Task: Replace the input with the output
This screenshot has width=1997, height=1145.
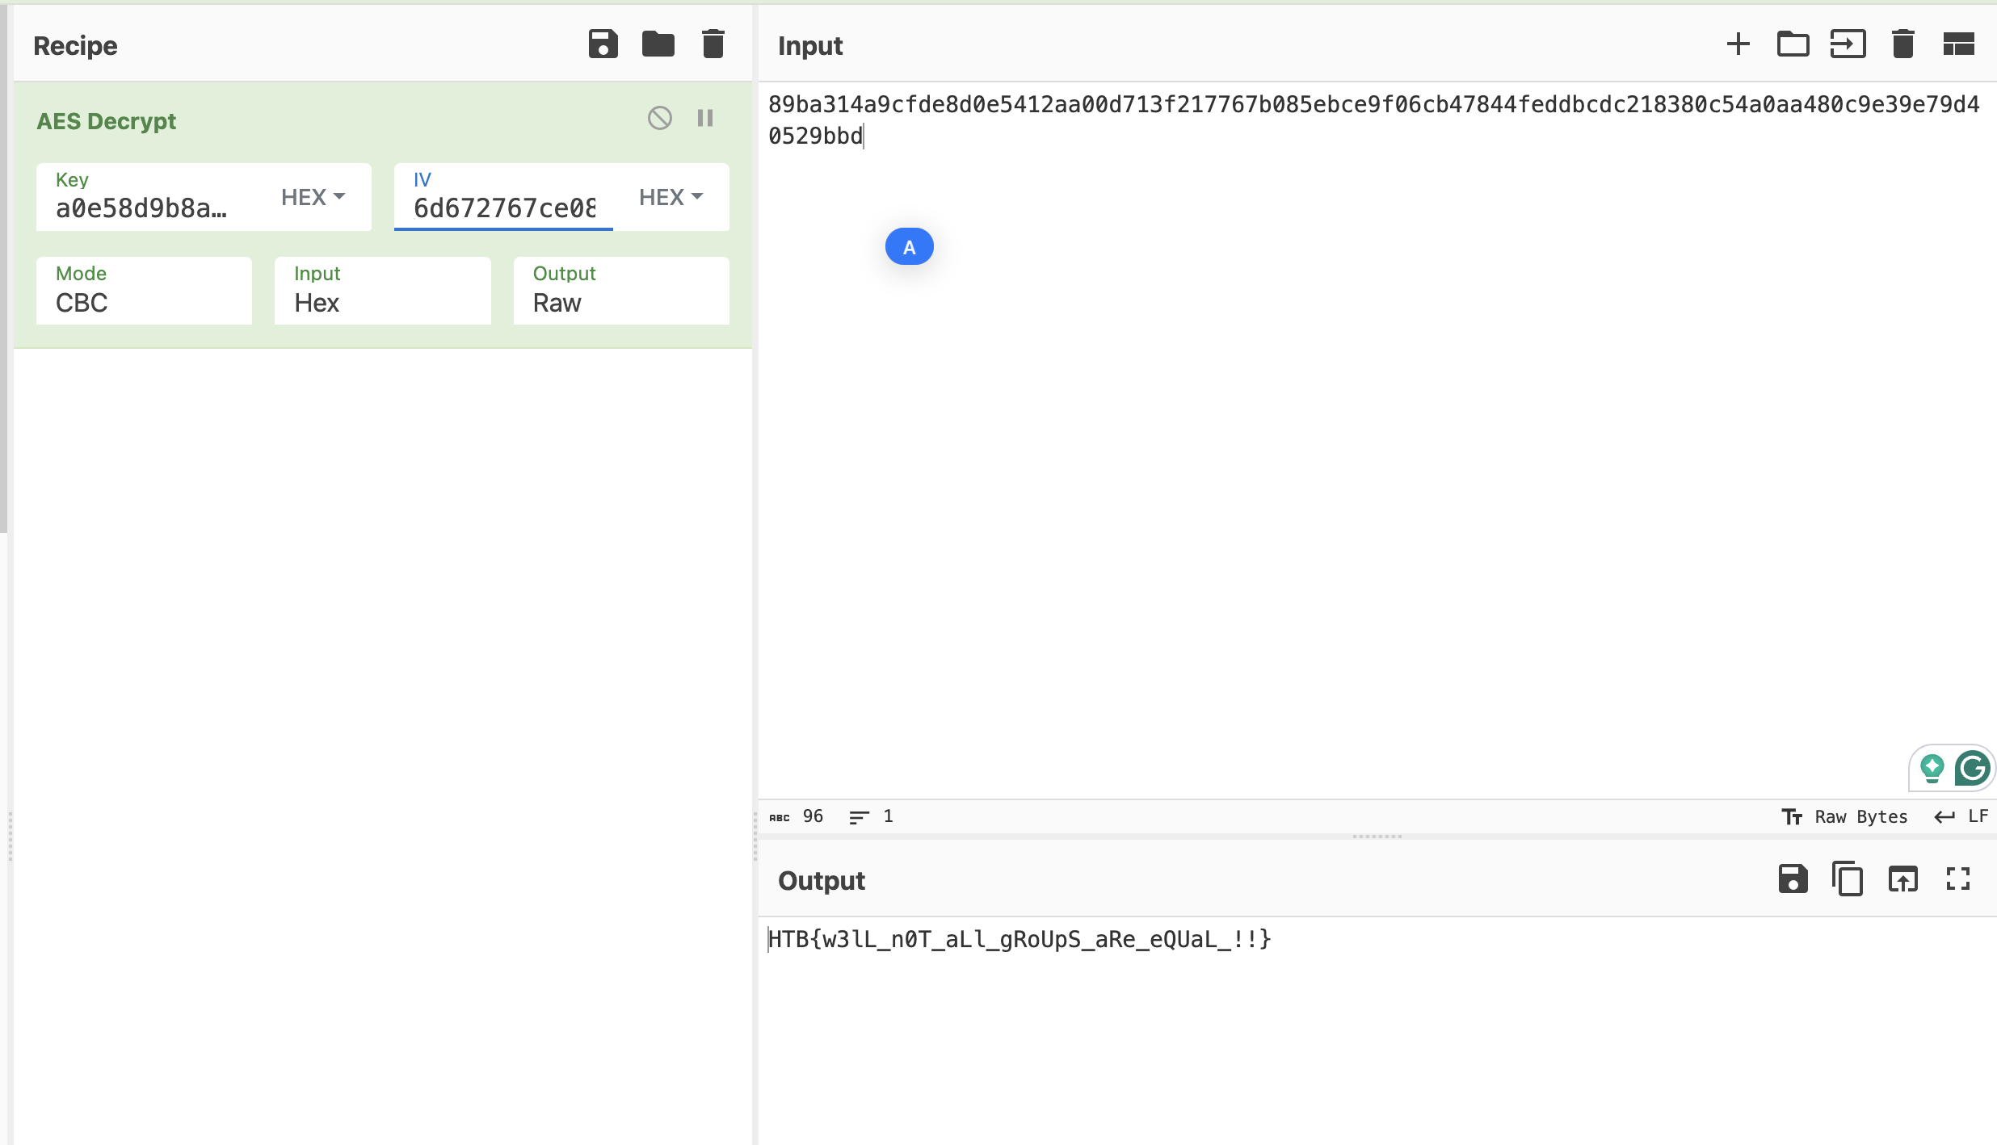Action: click(1903, 879)
